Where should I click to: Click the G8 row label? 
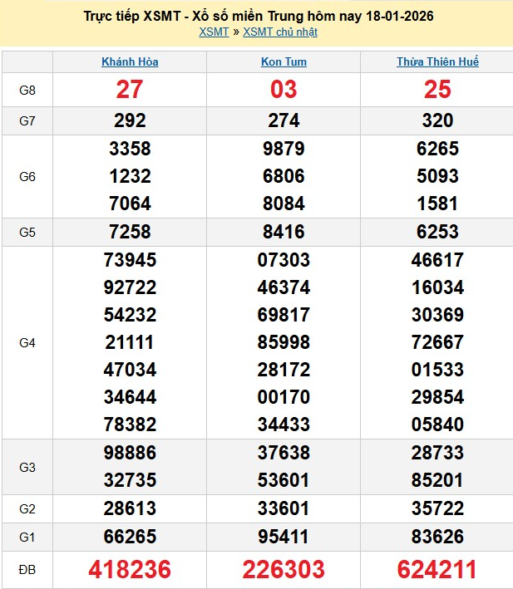27,90
